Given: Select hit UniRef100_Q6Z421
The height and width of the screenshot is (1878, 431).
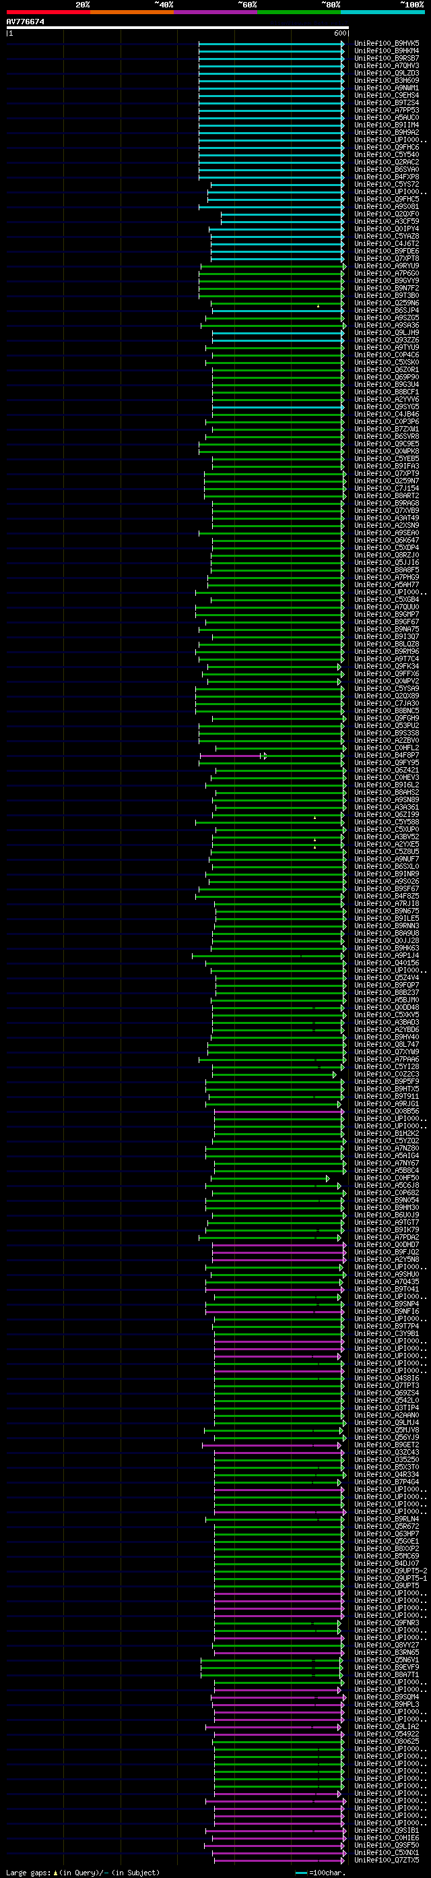Looking at the screenshot, I should click(387, 770).
